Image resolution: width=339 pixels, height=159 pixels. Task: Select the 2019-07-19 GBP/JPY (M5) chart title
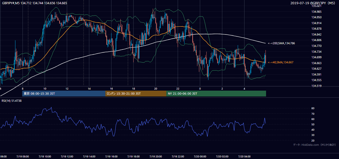313,3
